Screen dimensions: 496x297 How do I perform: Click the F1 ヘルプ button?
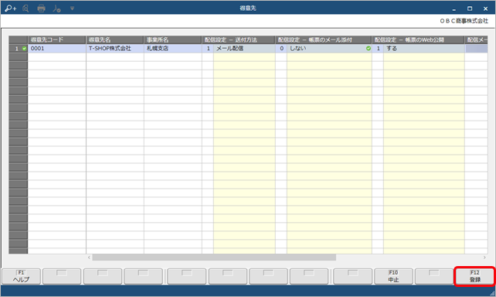[x=21, y=276]
